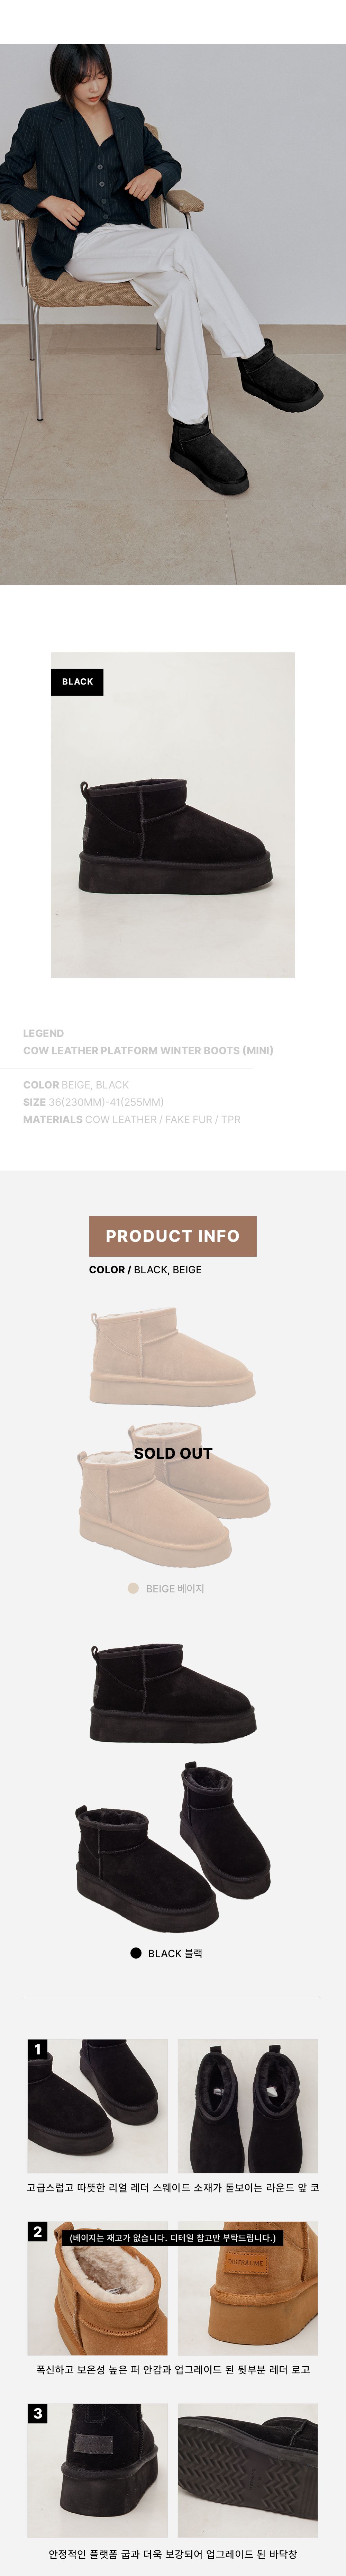
Task: Click the single black boot side image
Action: pyautogui.click(x=173, y=1694)
